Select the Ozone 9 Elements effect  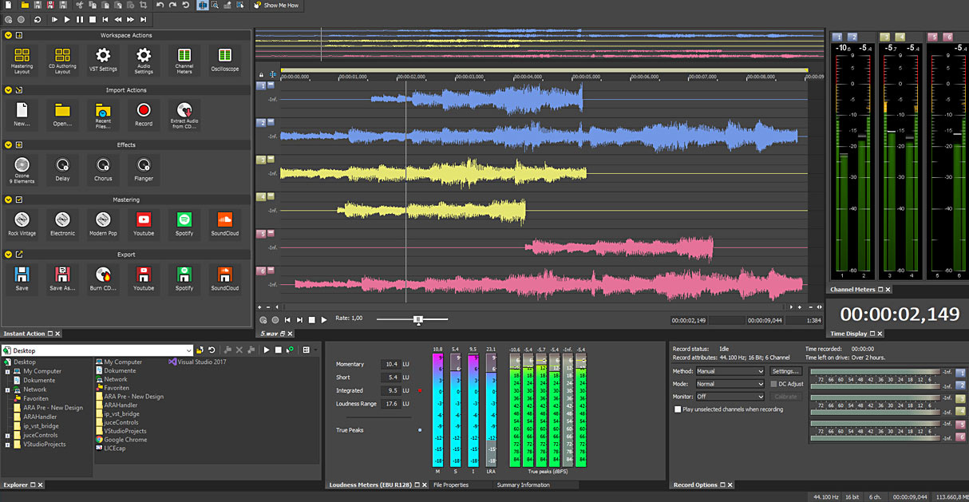click(x=22, y=169)
